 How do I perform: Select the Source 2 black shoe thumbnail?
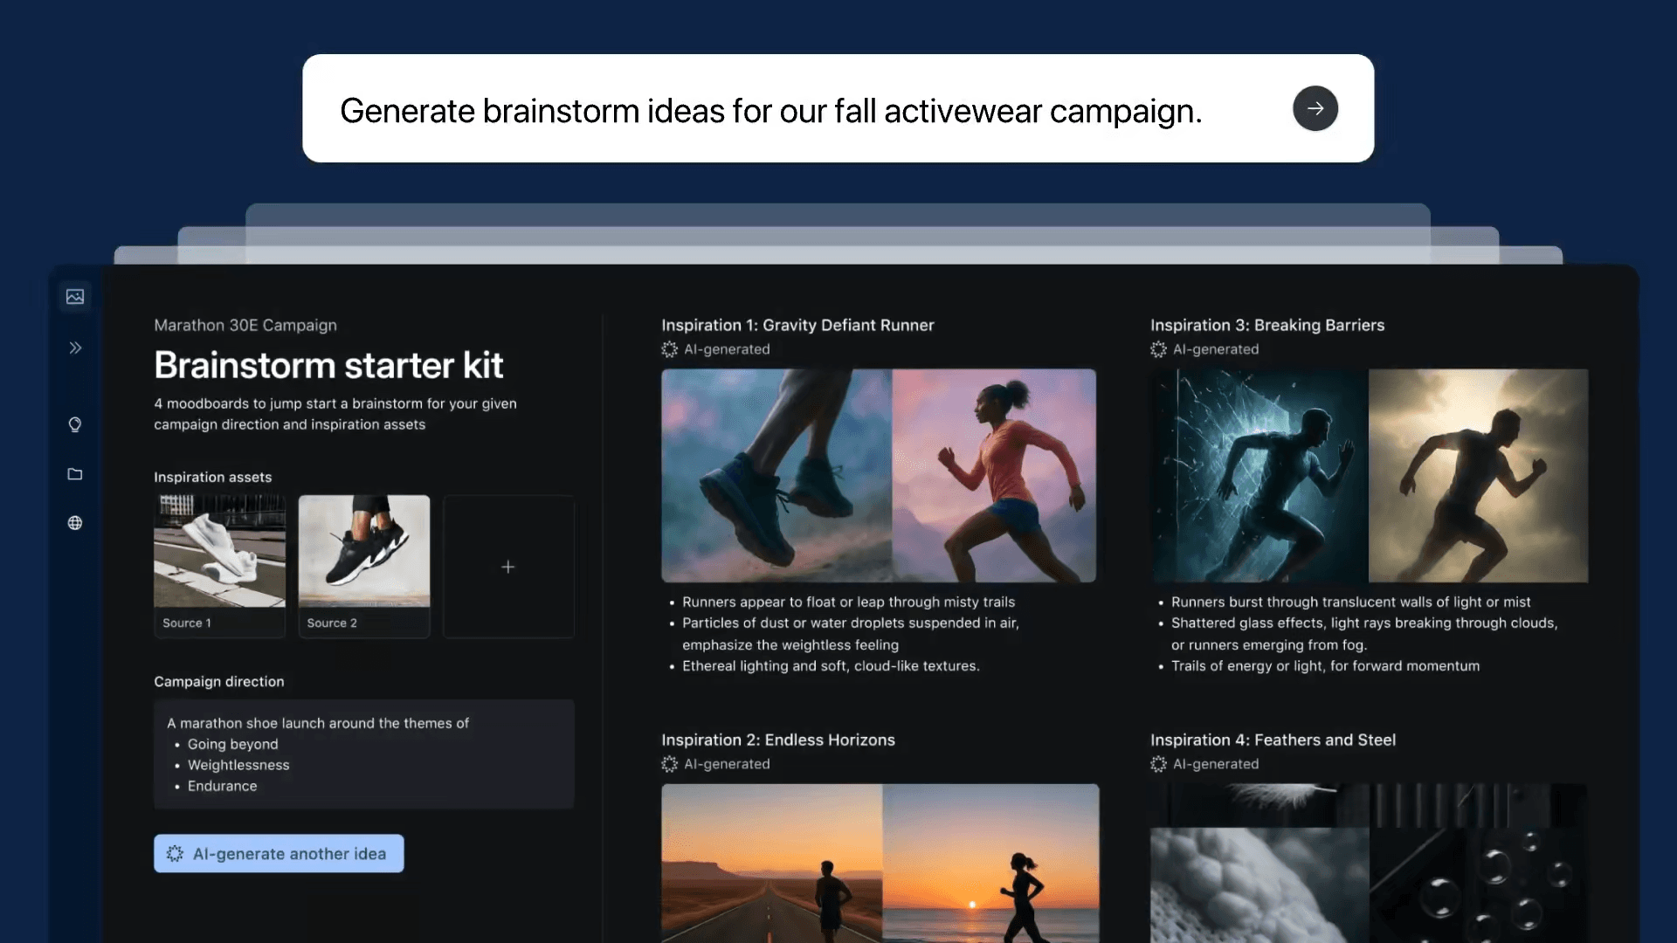[x=364, y=551]
